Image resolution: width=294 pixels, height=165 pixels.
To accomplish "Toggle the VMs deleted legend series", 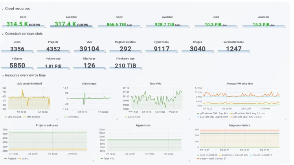I will pos(33,117).
